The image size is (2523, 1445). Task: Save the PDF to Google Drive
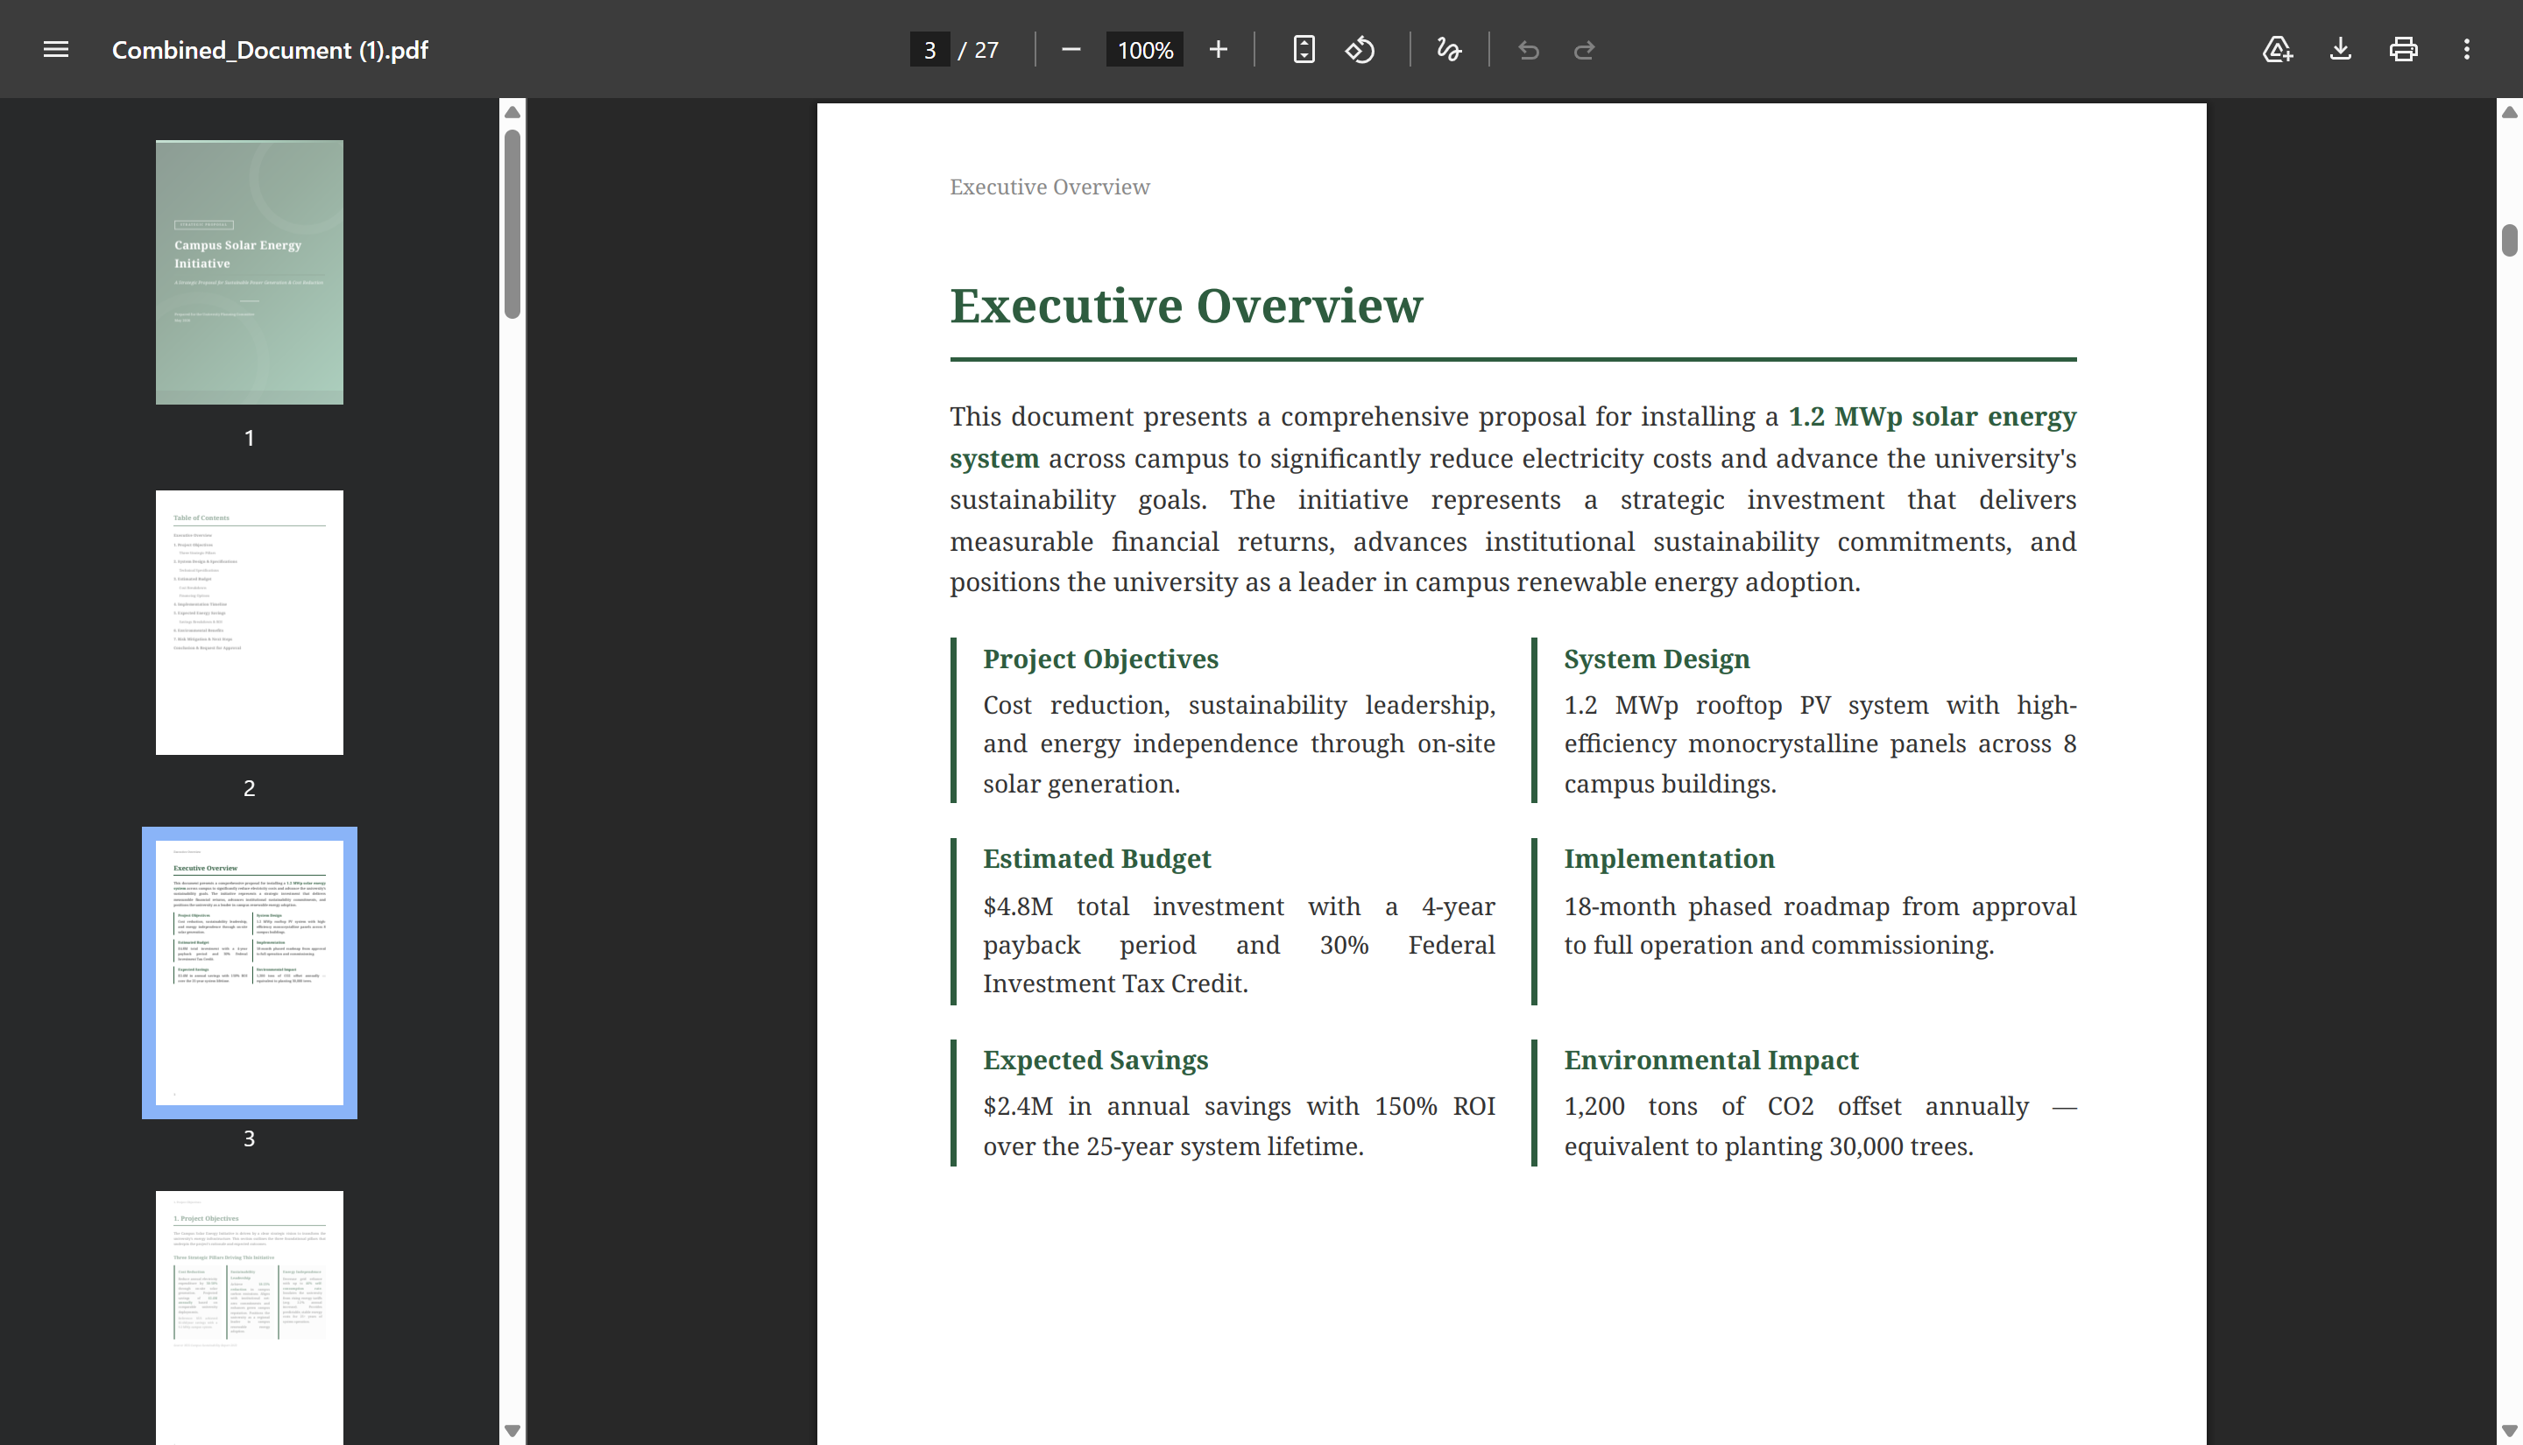[2277, 50]
